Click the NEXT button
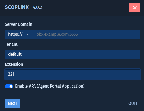This screenshot has width=144, height=111. pyautogui.click(x=13, y=104)
